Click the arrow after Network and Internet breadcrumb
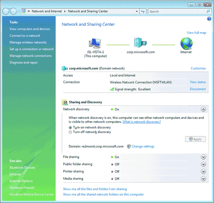The width and height of the screenshot is (214, 203). click(x=65, y=11)
